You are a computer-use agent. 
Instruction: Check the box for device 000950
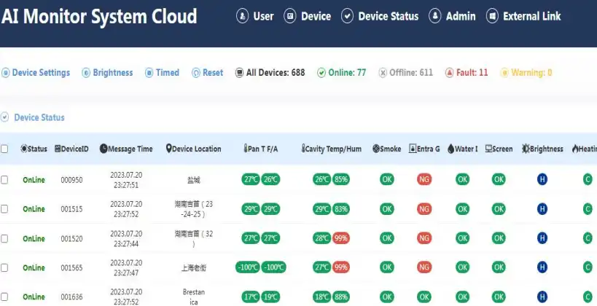pyautogui.click(x=5, y=179)
